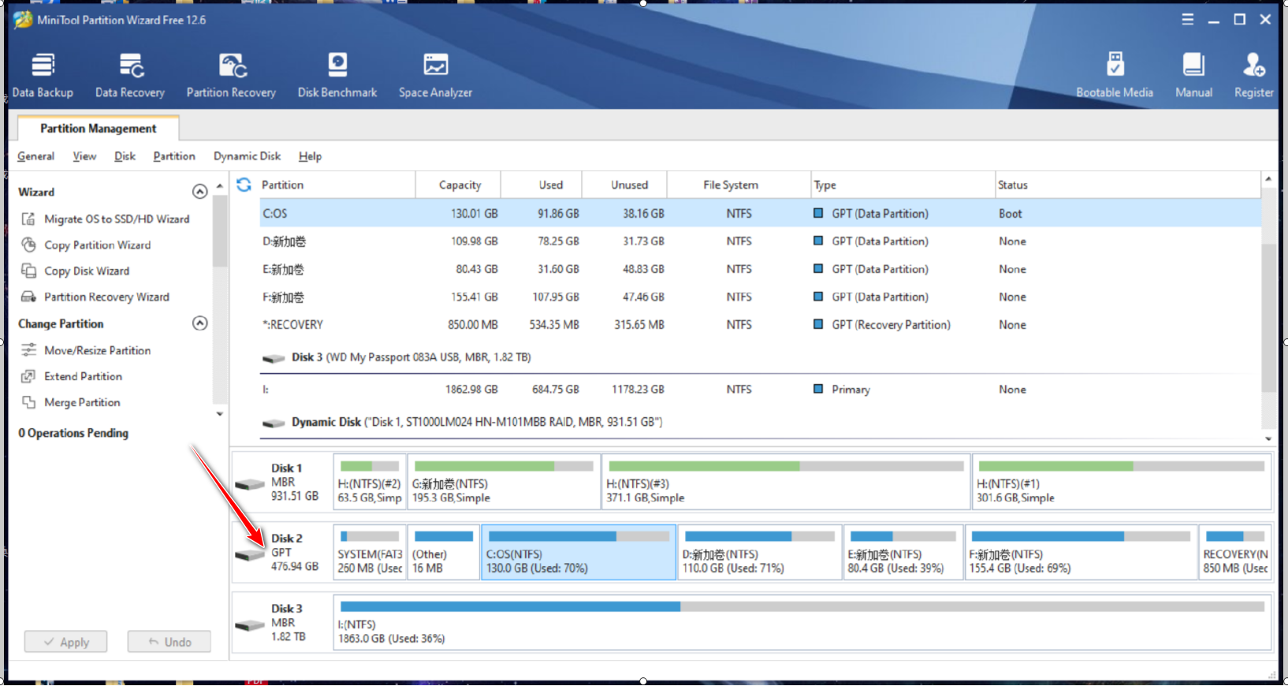Select I:(NTFS) 1863.0 GB block on Disk 3
1288x686 pixels.
point(802,623)
